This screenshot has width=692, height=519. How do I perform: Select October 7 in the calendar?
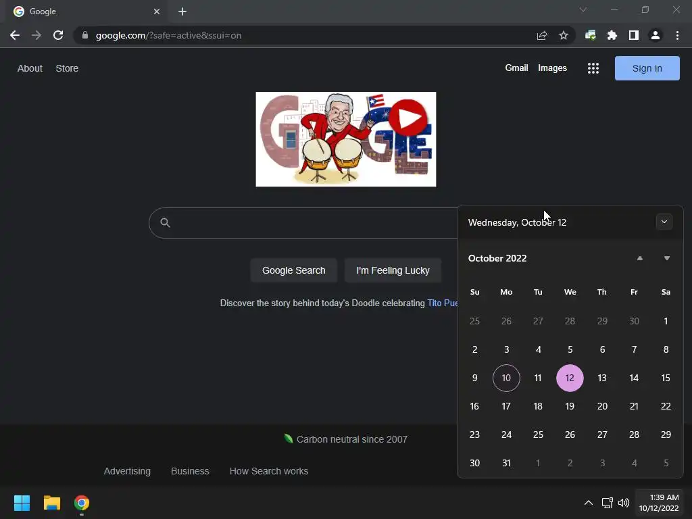coord(634,349)
